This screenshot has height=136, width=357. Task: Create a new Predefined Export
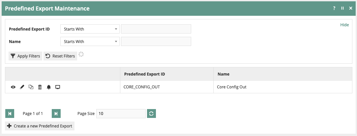pyautogui.click(x=40, y=126)
